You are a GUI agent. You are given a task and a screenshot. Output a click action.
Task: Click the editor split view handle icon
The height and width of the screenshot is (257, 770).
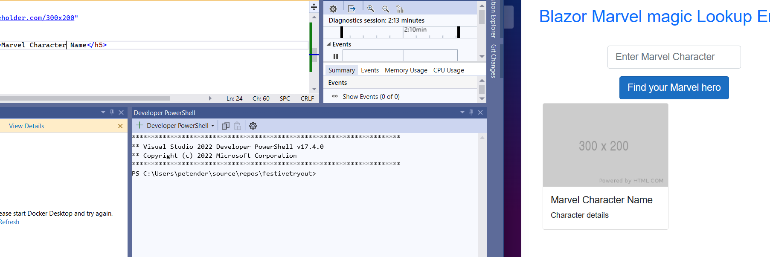coord(314,7)
